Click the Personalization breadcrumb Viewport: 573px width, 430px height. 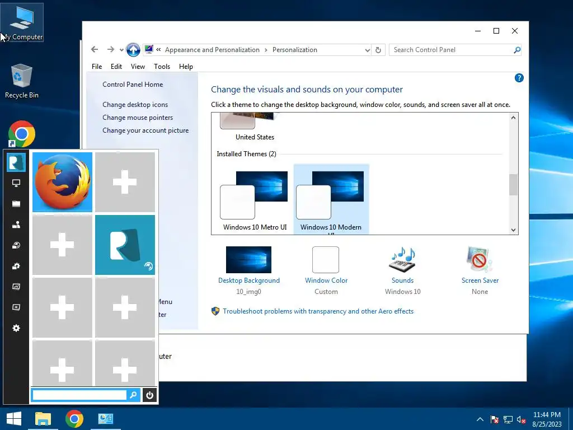tap(294, 50)
